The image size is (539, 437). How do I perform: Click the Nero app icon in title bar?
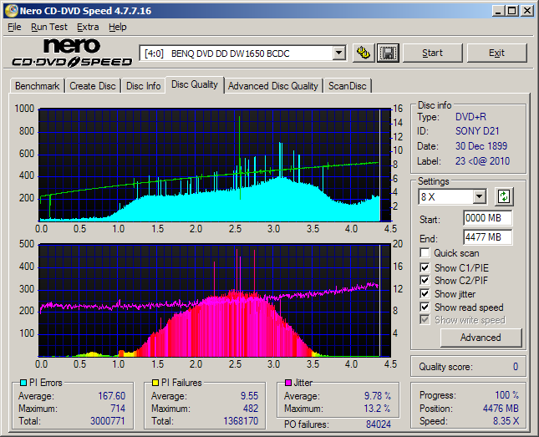[x=10, y=11]
